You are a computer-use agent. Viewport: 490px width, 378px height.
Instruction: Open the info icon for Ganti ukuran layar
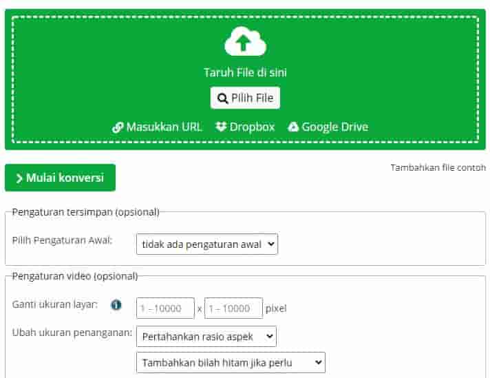[116, 304]
